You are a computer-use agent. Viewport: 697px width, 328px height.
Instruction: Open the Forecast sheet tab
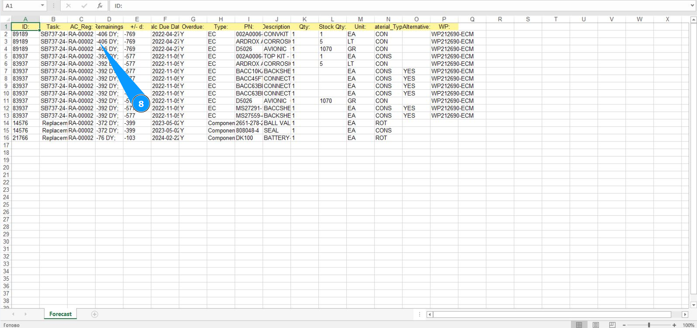61,314
